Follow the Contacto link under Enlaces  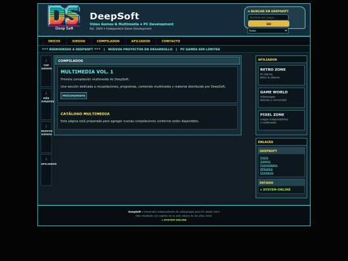point(267,173)
